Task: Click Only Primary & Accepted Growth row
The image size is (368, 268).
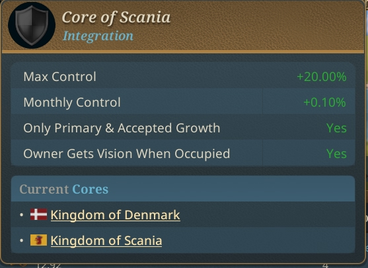Action: (183, 128)
